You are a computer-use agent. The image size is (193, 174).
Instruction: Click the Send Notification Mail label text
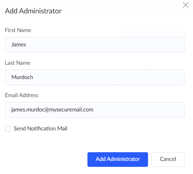click(41, 129)
